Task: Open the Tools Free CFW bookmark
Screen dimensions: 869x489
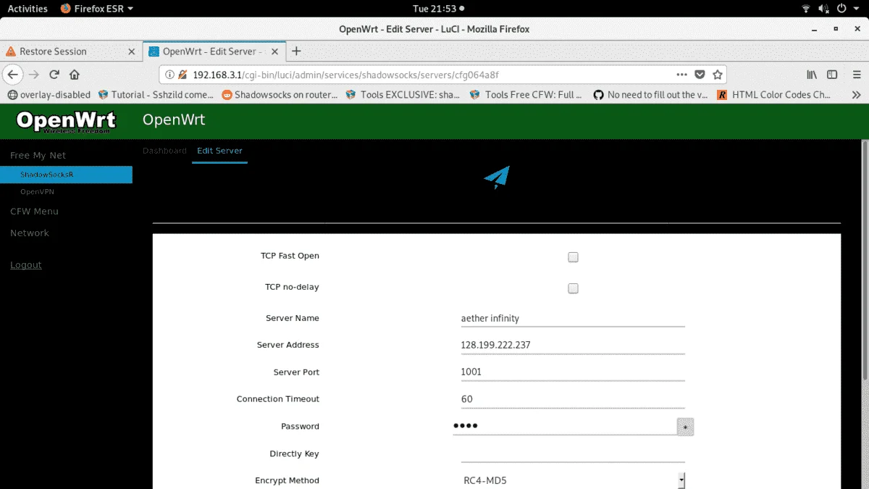Action: 526,95
